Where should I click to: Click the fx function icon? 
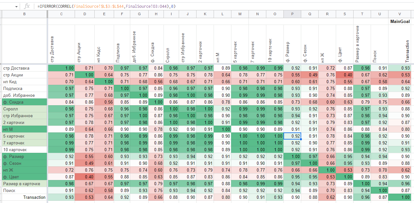click(x=27, y=6)
